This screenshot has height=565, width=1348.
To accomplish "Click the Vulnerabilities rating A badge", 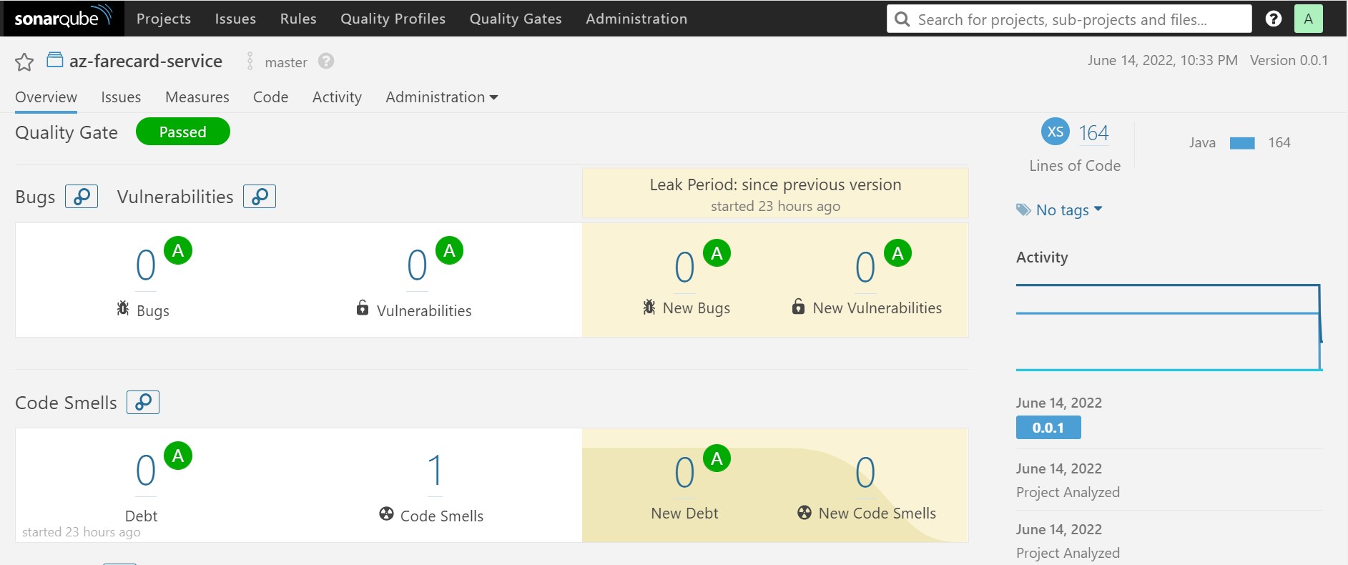I will coord(449,250).
